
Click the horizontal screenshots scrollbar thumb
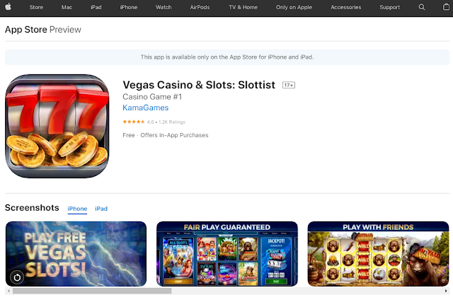coord(92,291)
